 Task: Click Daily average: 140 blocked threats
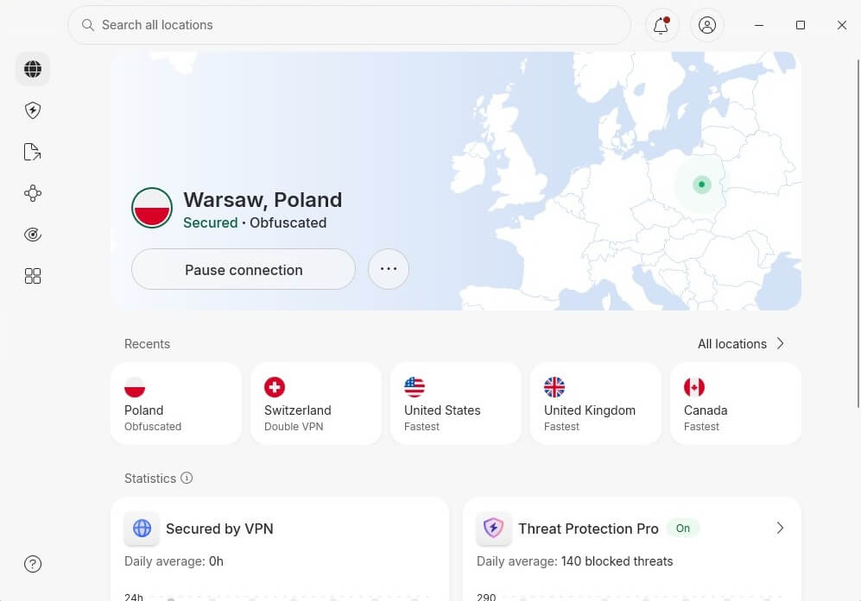click(575, 561)
